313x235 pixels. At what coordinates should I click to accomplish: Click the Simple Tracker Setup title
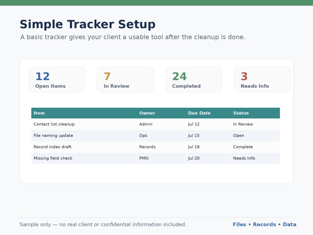tap(87, 24)
